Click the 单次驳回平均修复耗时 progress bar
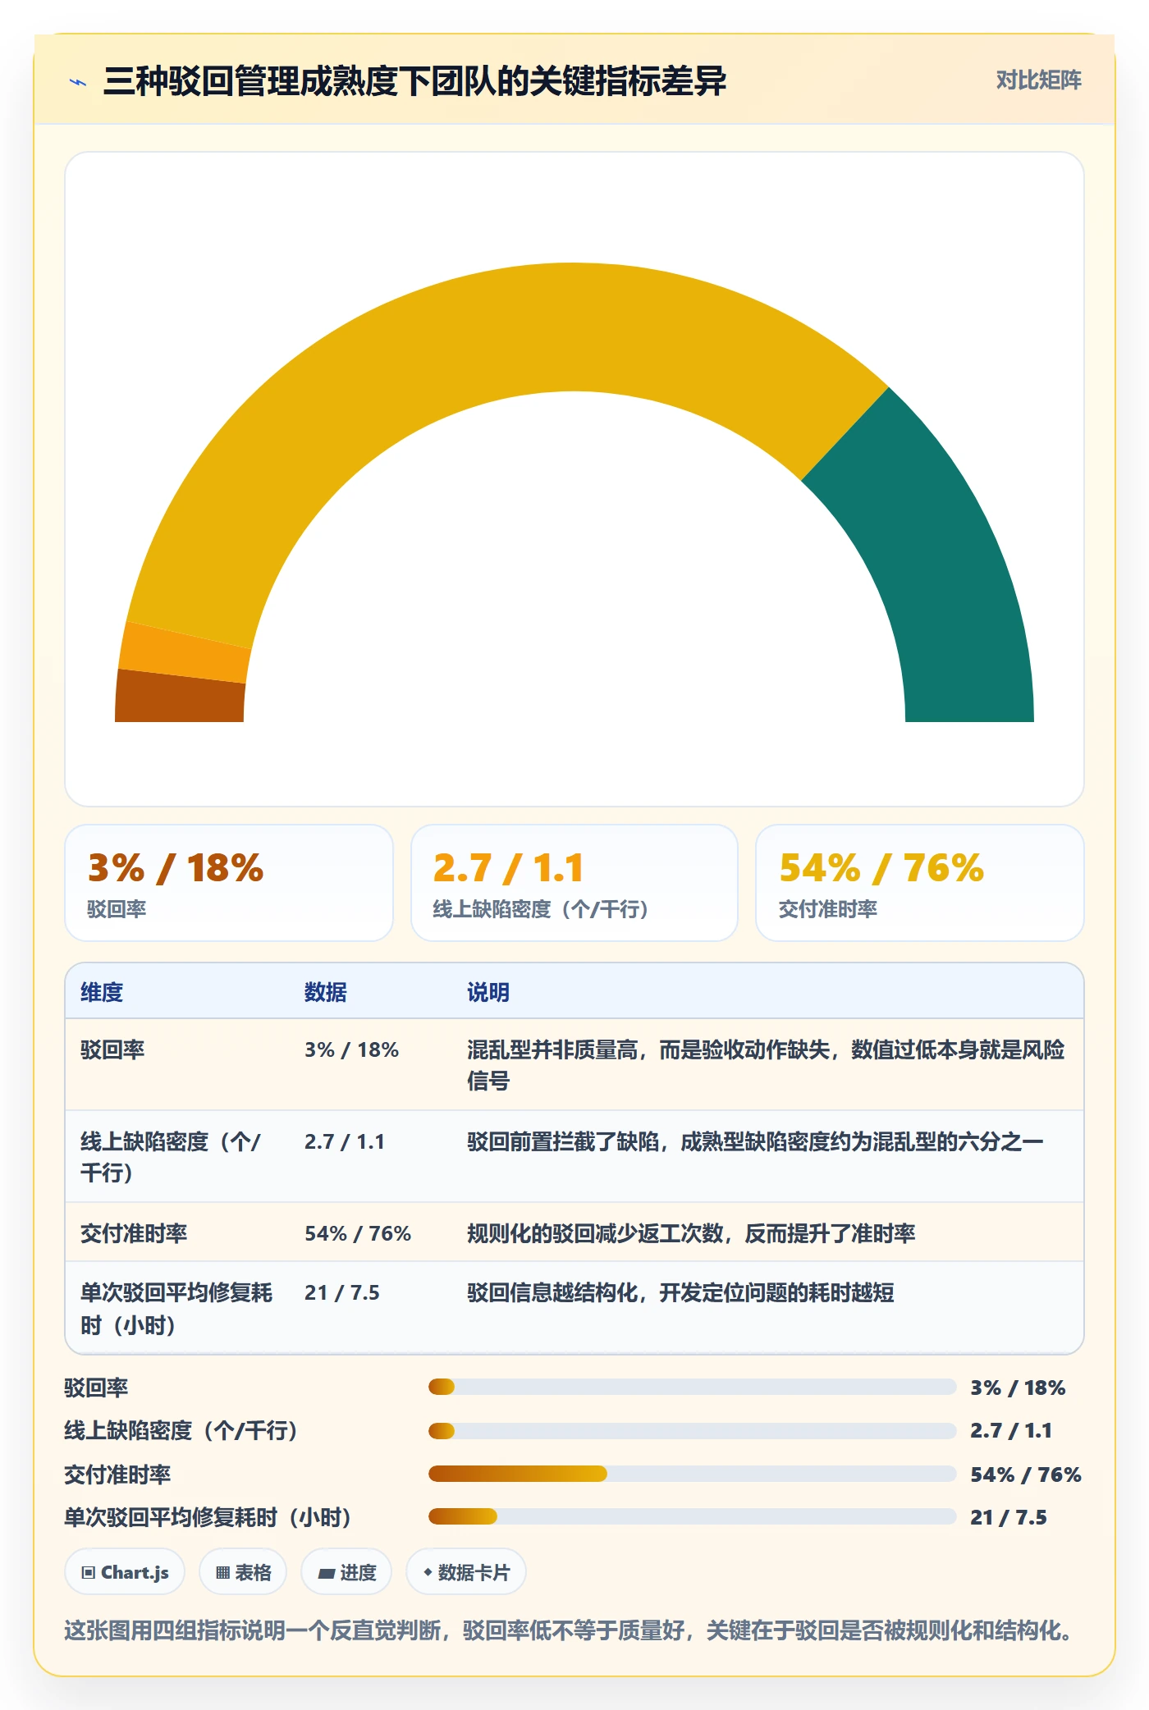This screenshot has width=1149, height=1710. [x=692, y=1516]
